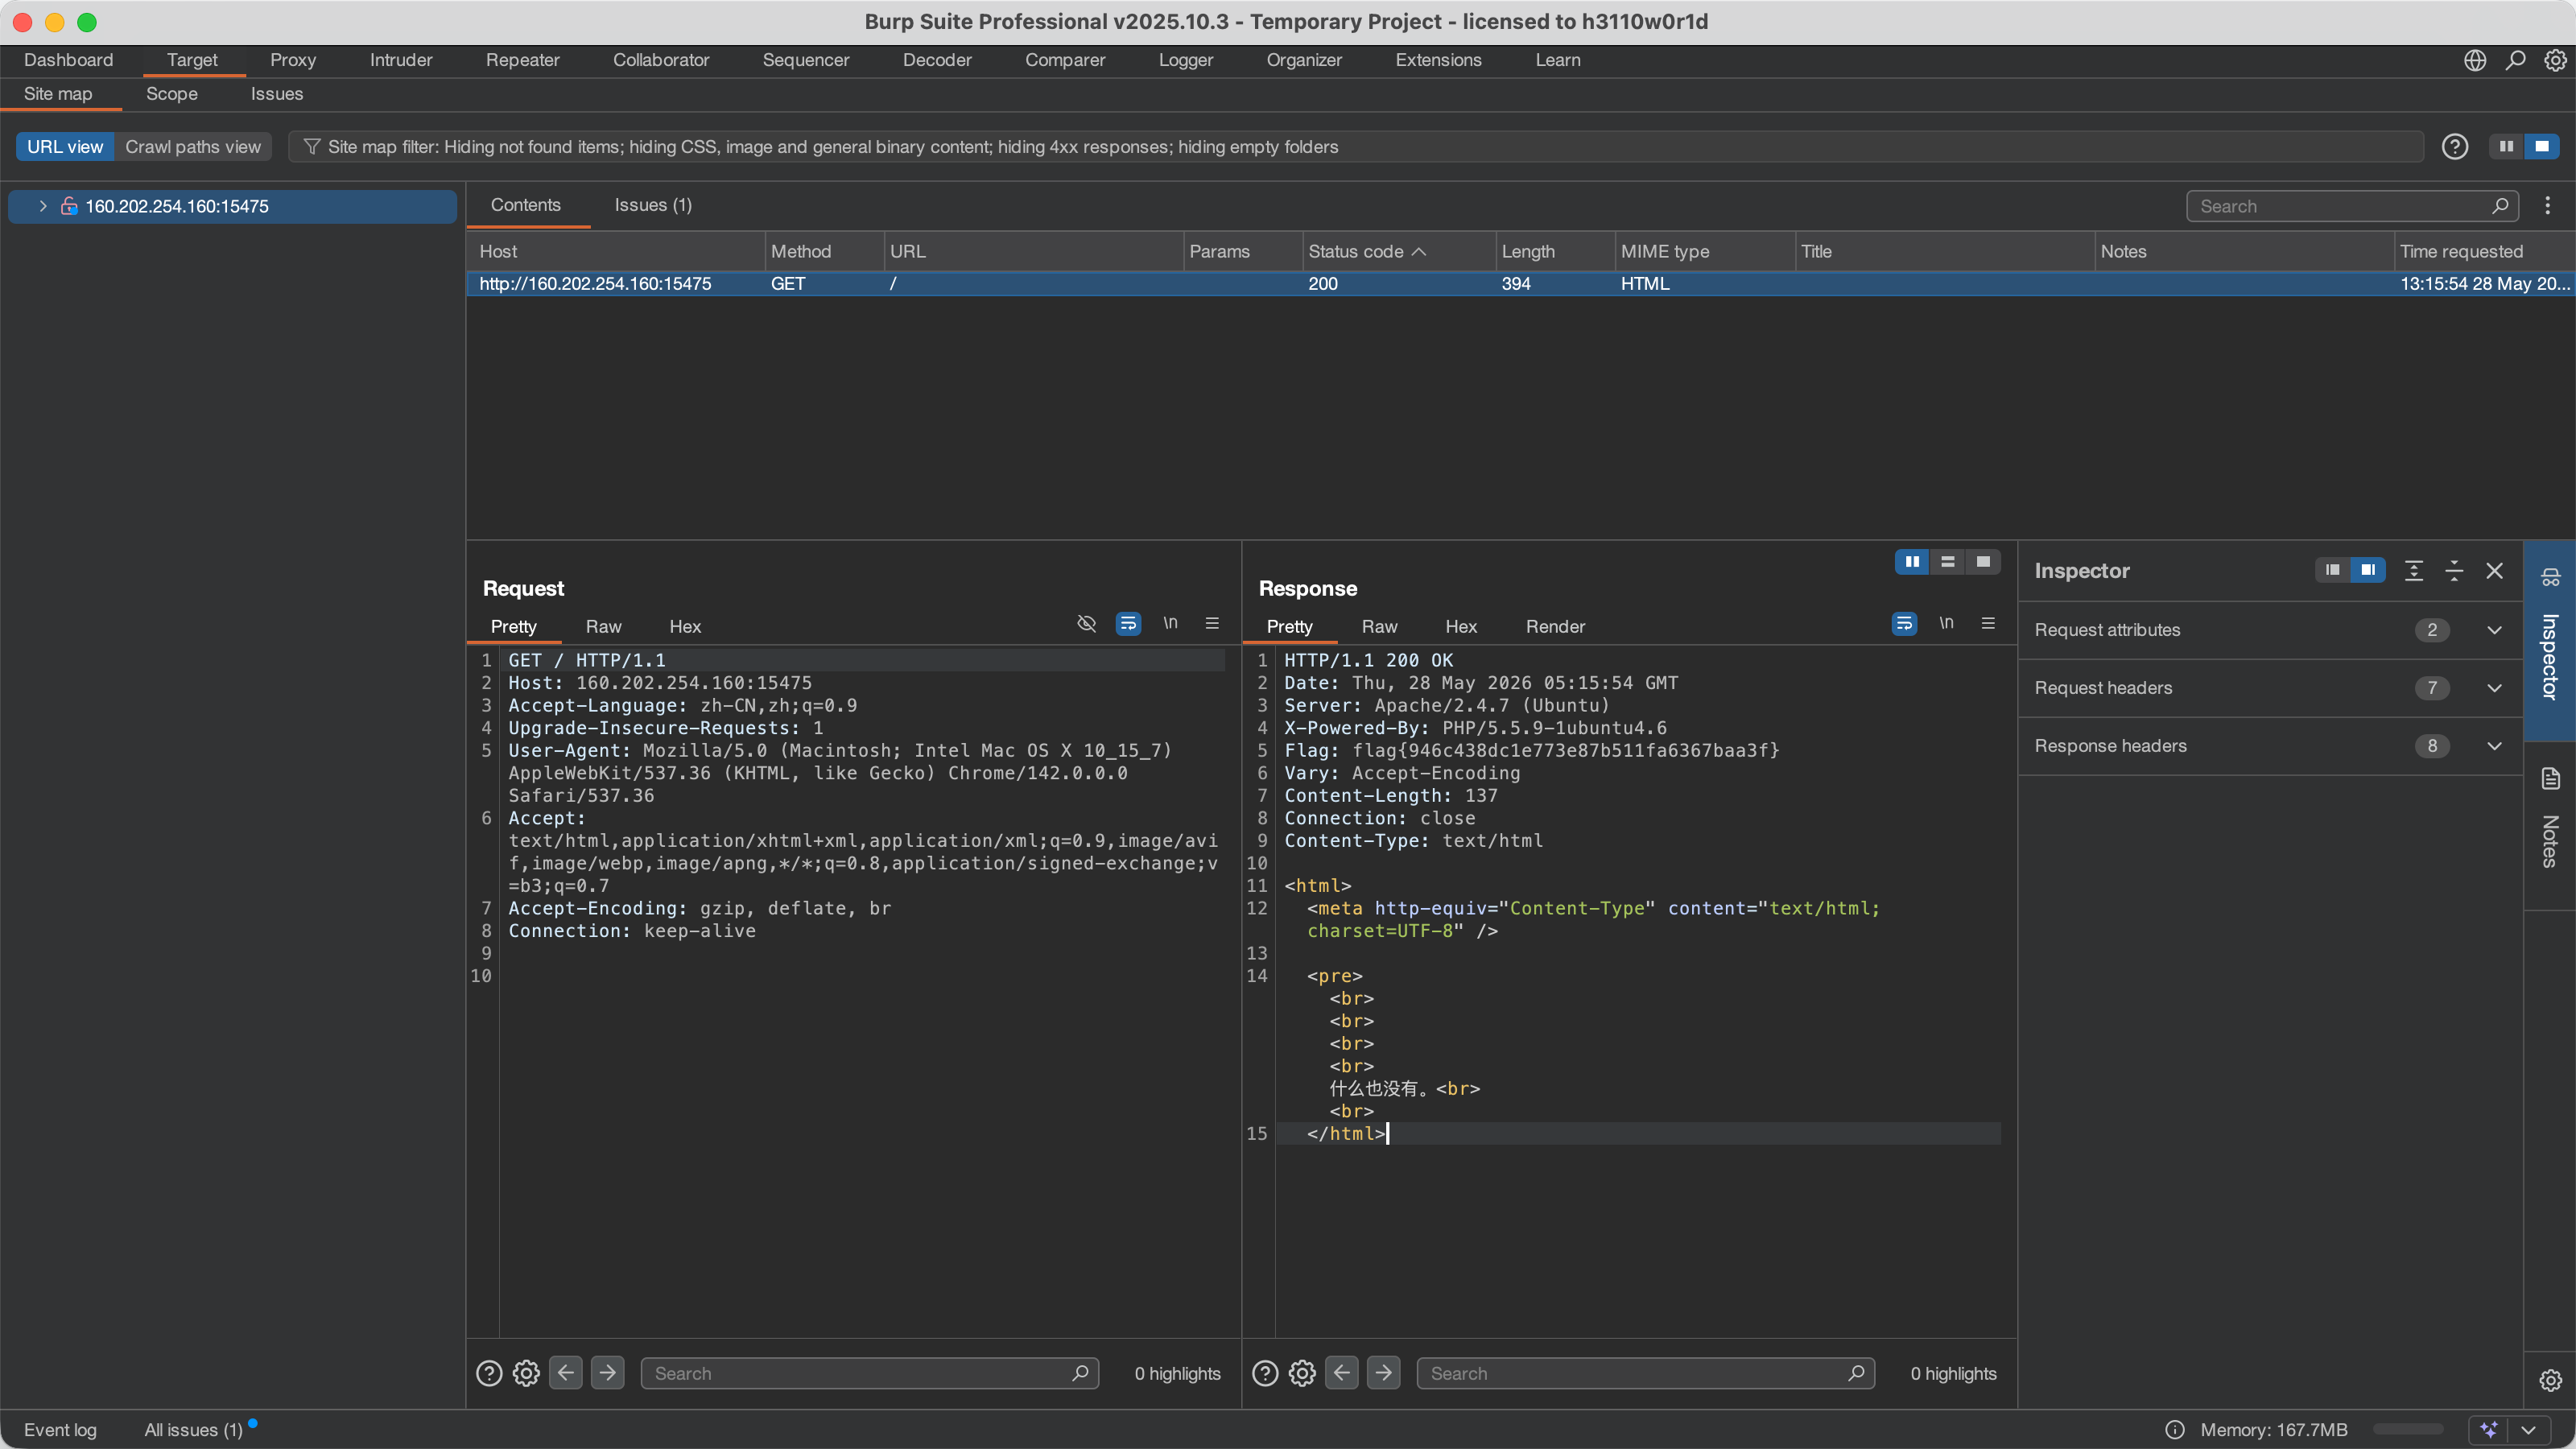The height and width of the screenshot is (1449, 2576).
Task: Open the contents table options menu
Action: pyautogui.click(x=2547, y=206)
